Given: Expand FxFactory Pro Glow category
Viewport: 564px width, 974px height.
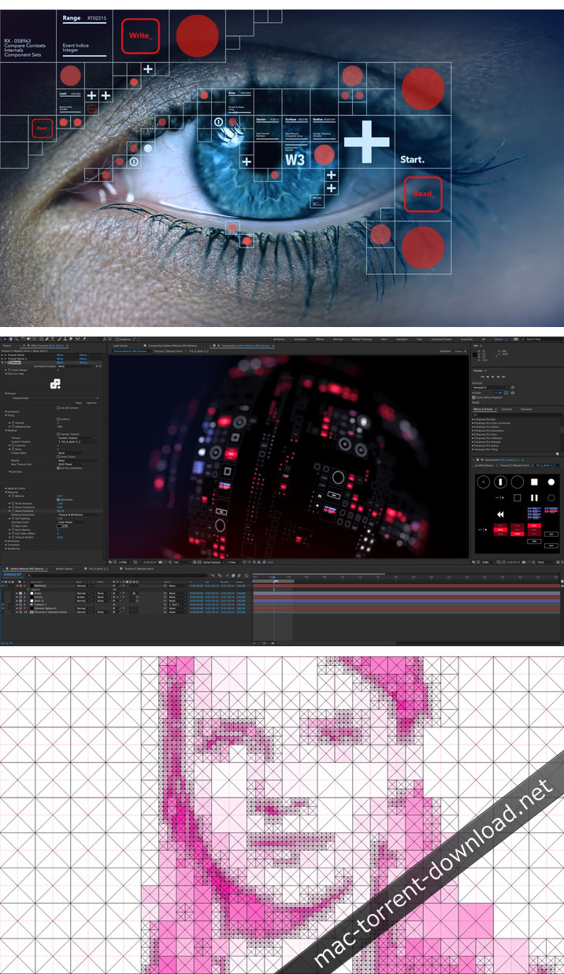Looking at the screenshot, I should tap(473, 434).
